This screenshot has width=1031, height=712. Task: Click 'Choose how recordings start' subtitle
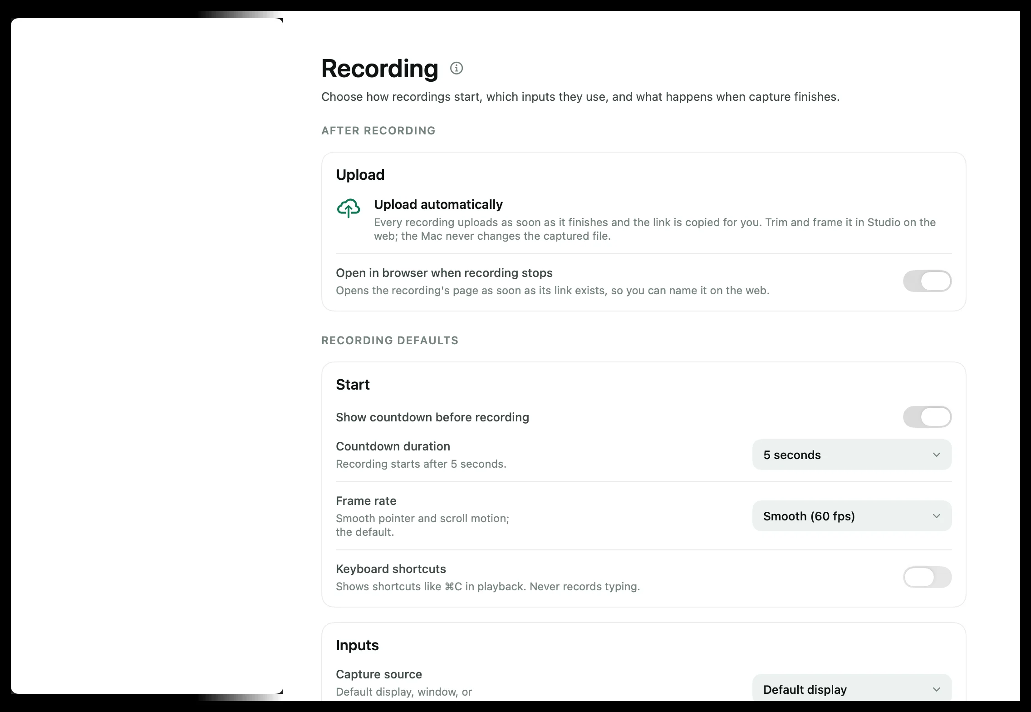coord(580,97)
